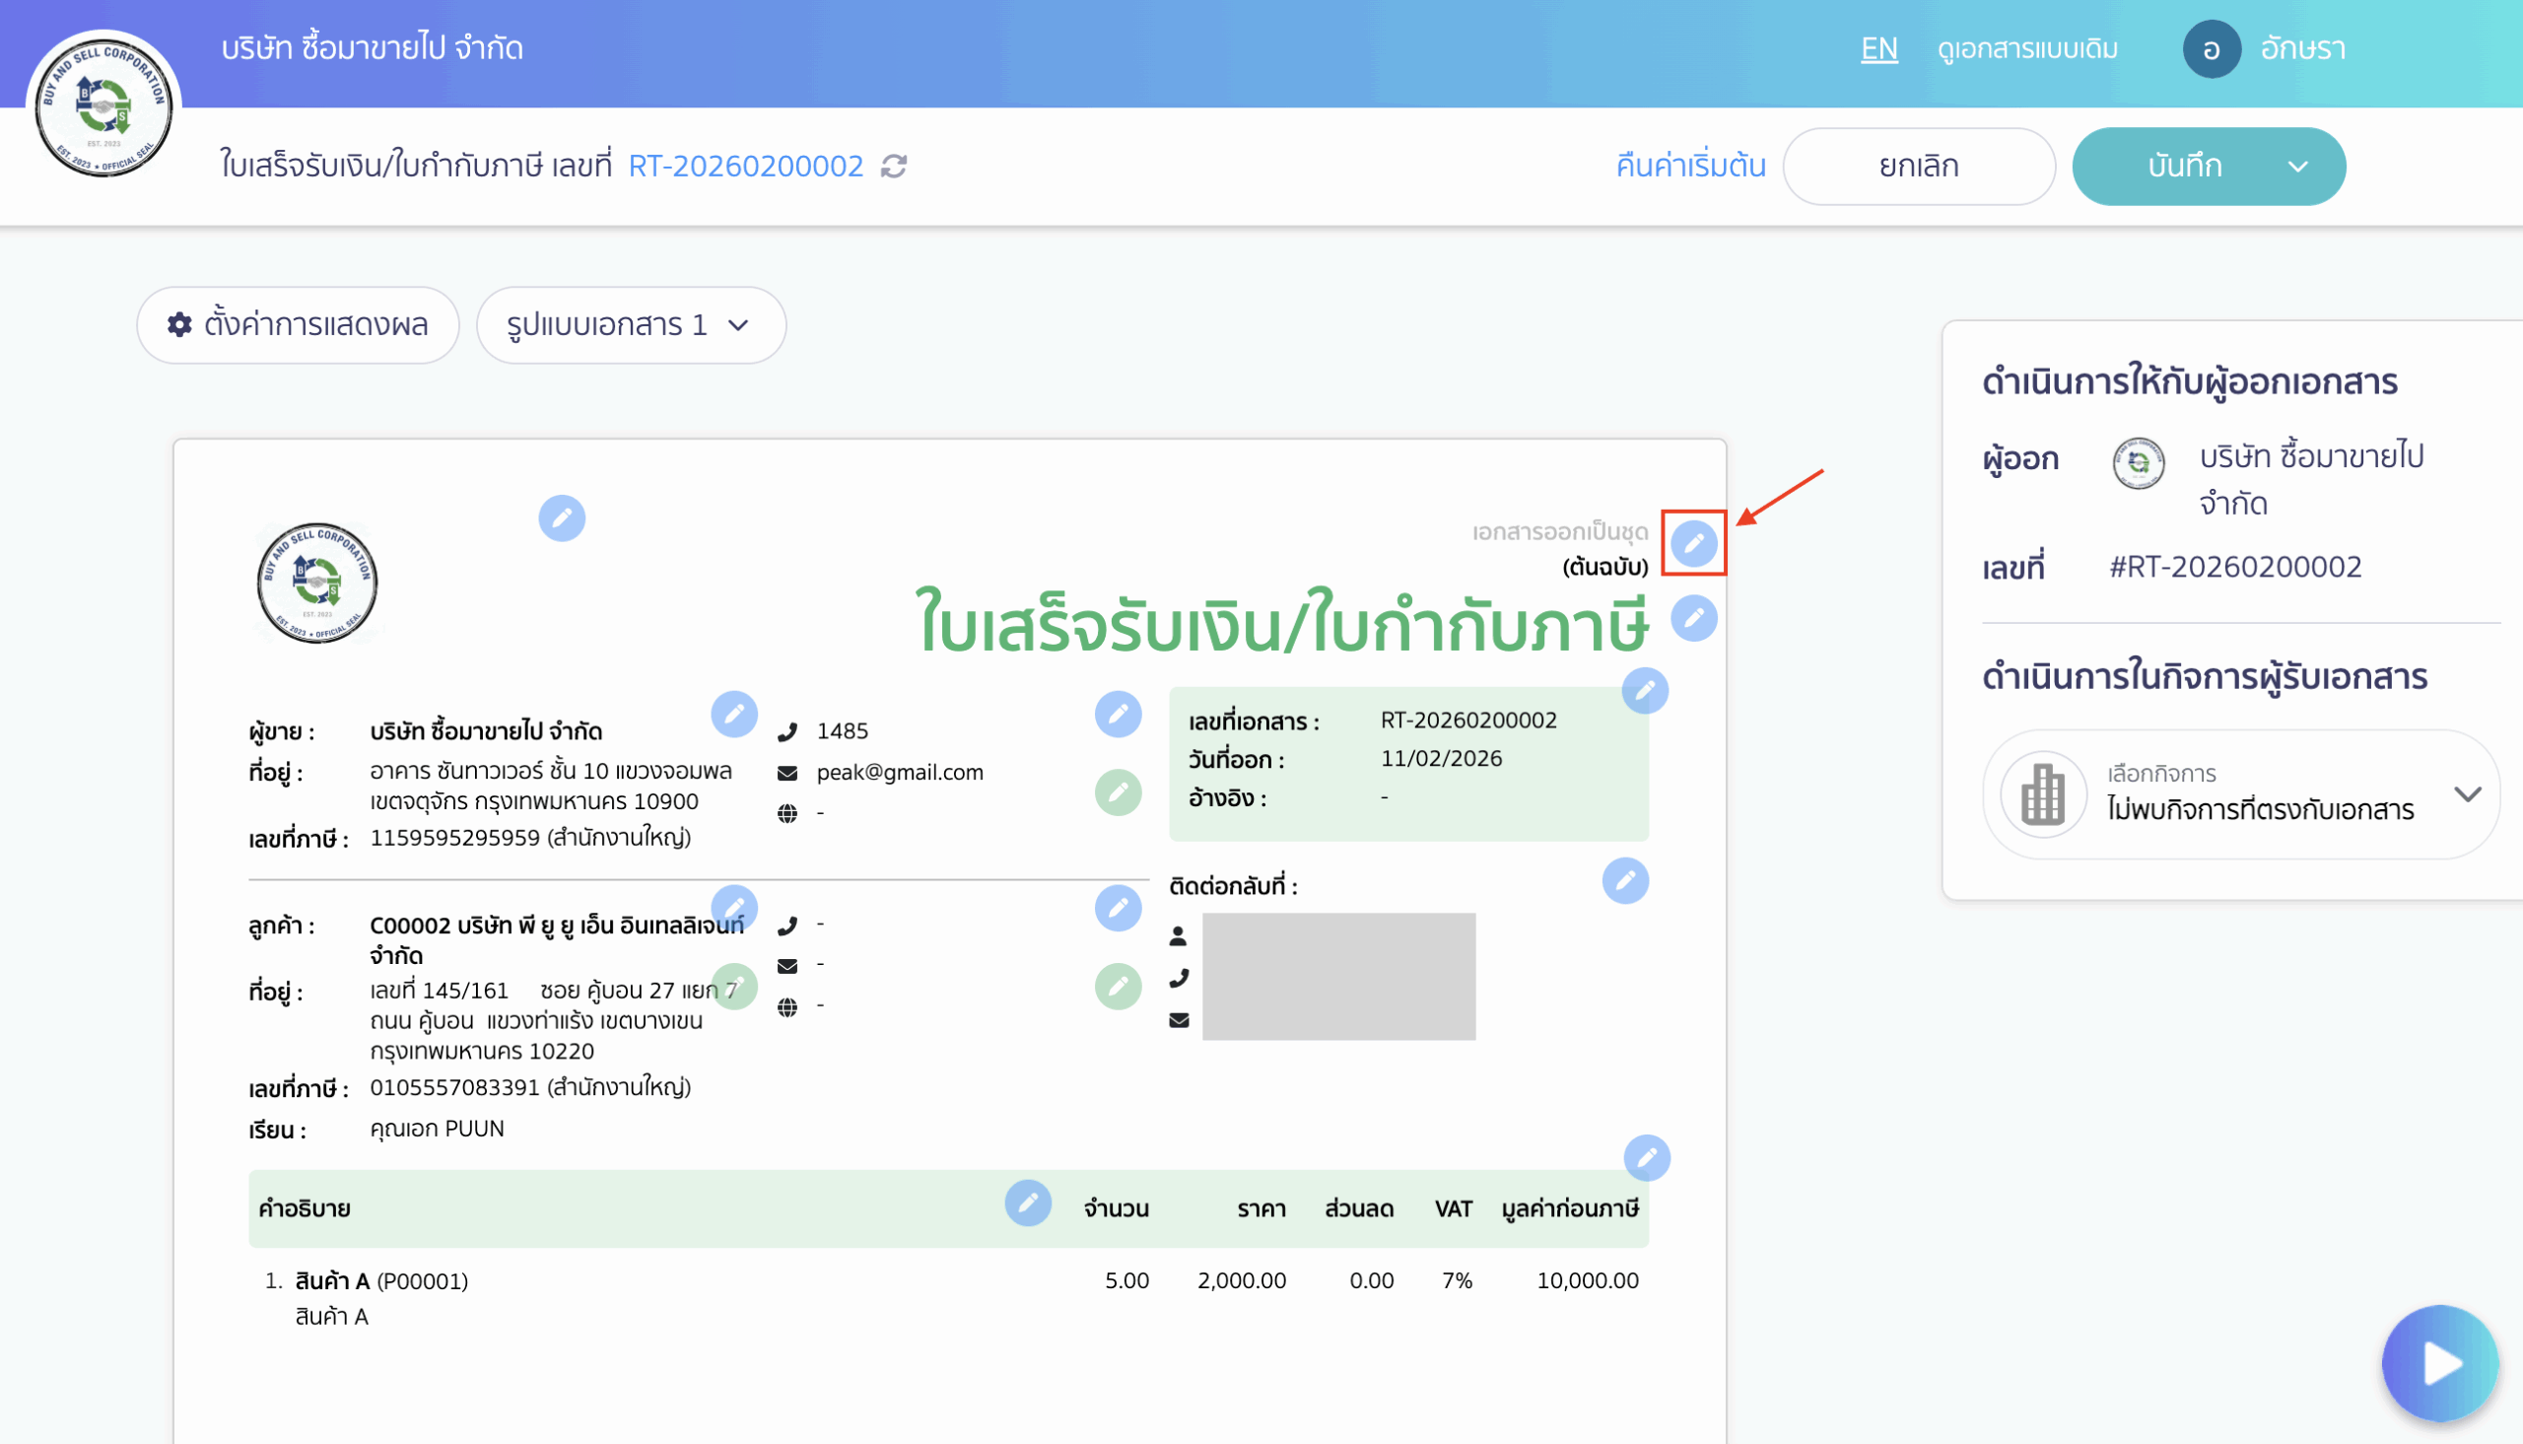This screenshot has width=2523, height=1444.
Task: Edit the seller (ผู้ขาย) information
Action: 735,714
